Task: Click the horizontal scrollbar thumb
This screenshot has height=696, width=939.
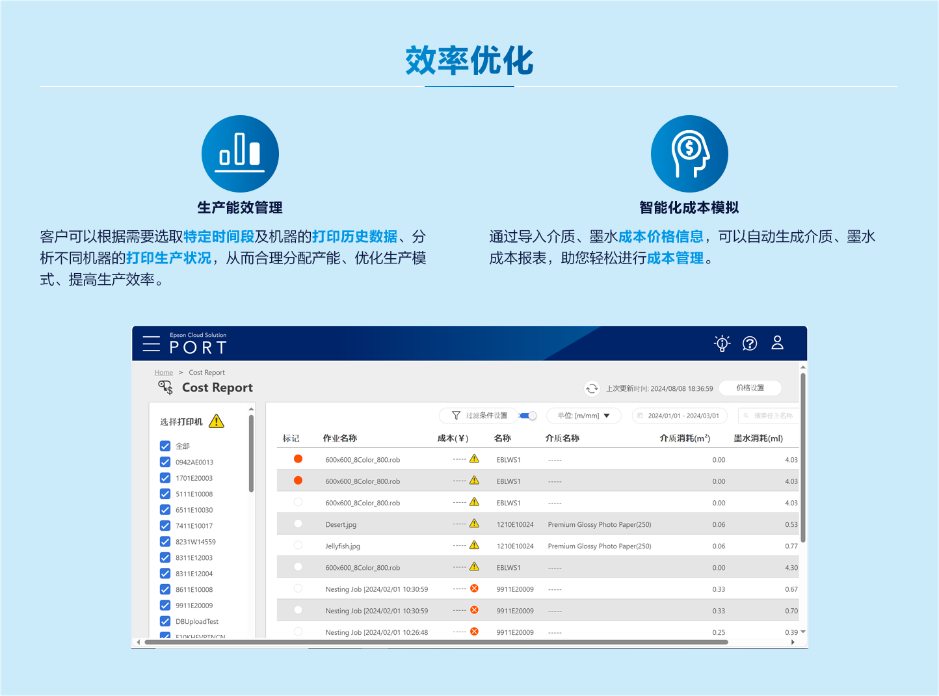Action: click(x=436, y=642)
